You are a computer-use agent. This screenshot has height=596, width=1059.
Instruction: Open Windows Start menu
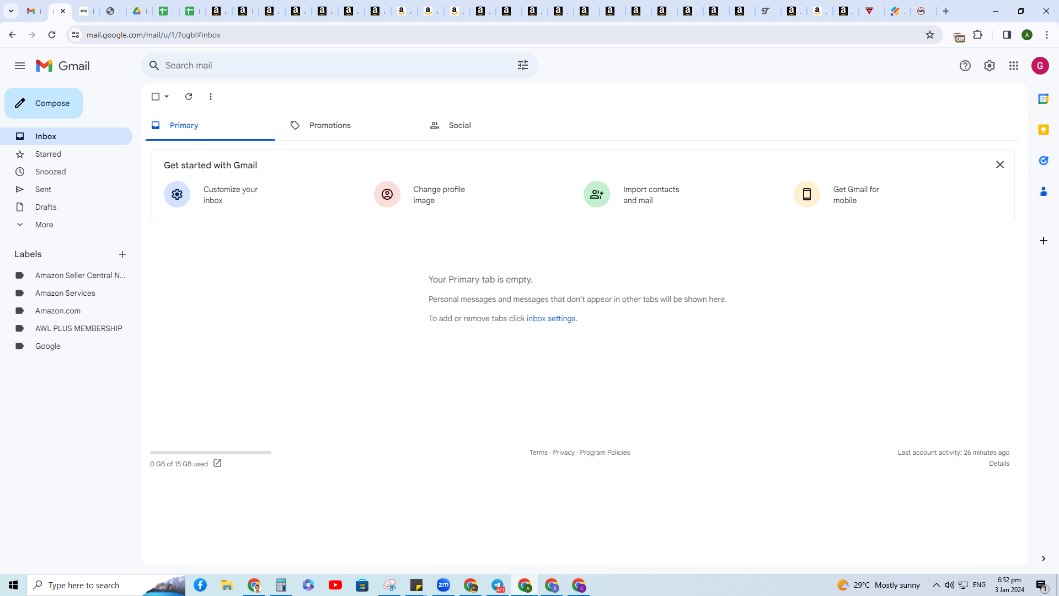pyautogui.click(x=13, y=585)
